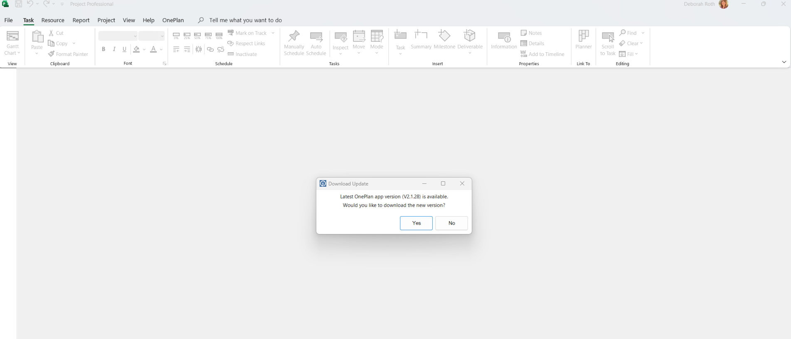
Task: Click Yes to download the update
Action: 416,223
